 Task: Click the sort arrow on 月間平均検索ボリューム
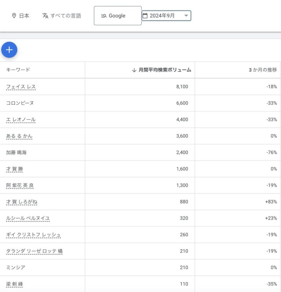click(134, 70)
